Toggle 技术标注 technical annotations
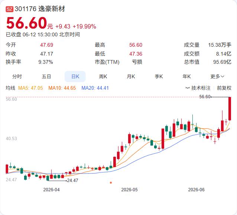The image size is (237, 215). click(x=201, y=88)
